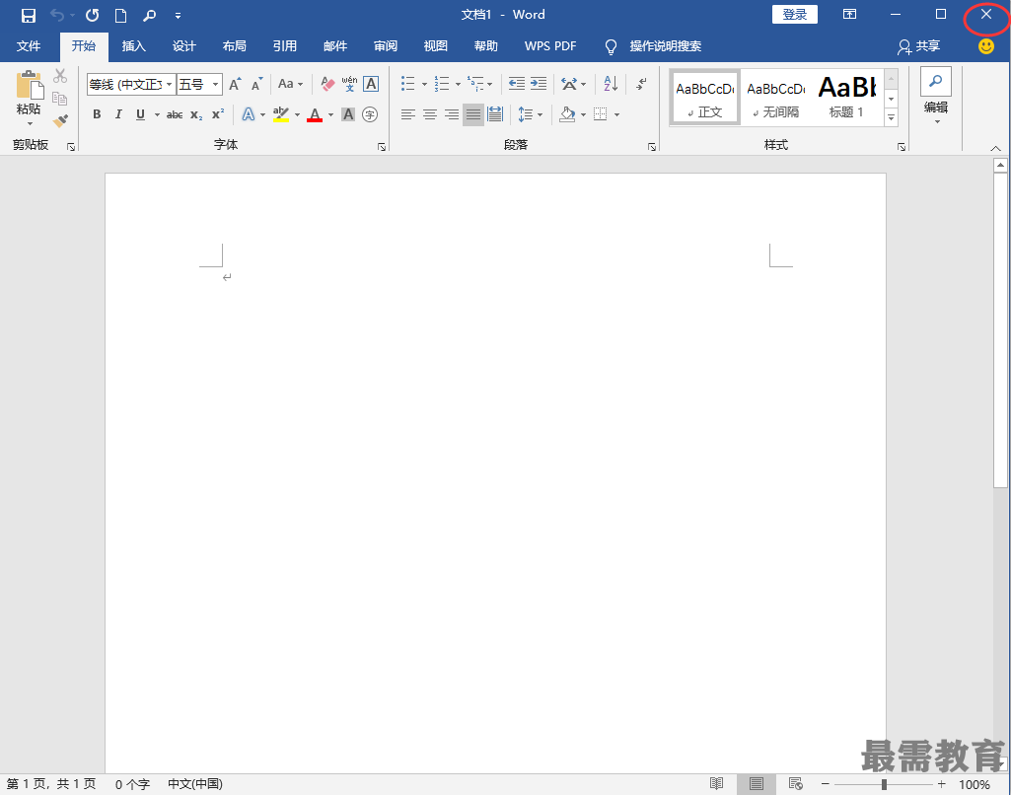Click the Cut scissors icon

[x=60, y=76]
